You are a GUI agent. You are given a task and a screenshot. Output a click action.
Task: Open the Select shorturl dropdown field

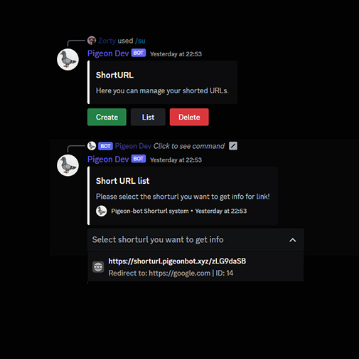(195, 240)
